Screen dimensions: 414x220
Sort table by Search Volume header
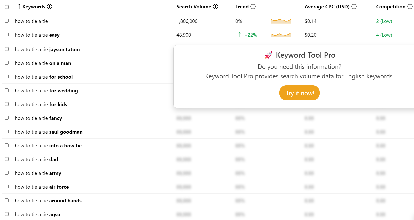194,7
